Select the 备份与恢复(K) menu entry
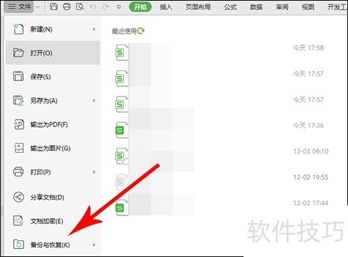 click(x=53, y=244)
